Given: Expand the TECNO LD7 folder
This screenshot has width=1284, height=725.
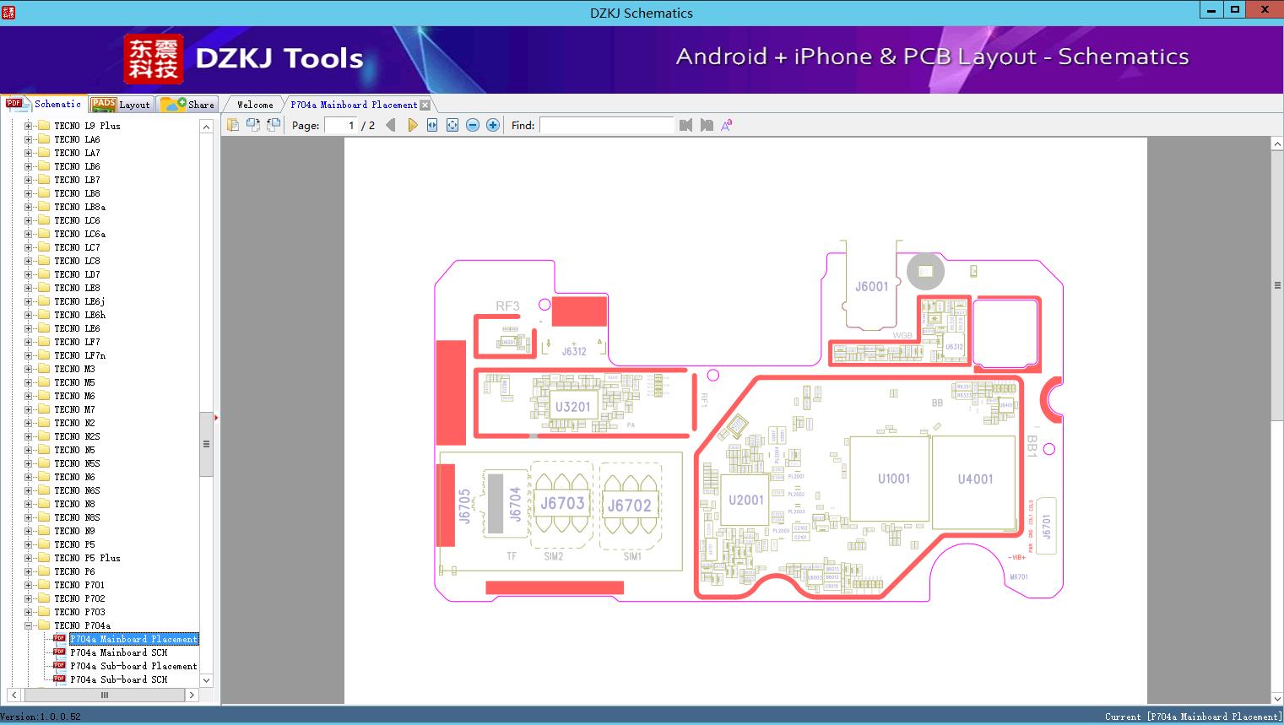Looking at the screenshot, I should pos(28,274).
